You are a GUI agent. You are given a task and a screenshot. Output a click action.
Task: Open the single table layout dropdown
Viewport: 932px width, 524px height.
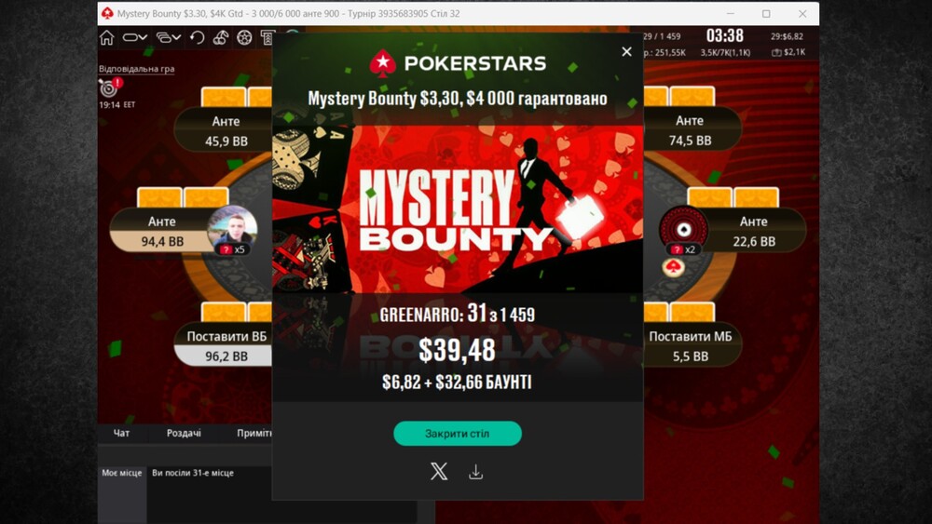coord(135,37)
